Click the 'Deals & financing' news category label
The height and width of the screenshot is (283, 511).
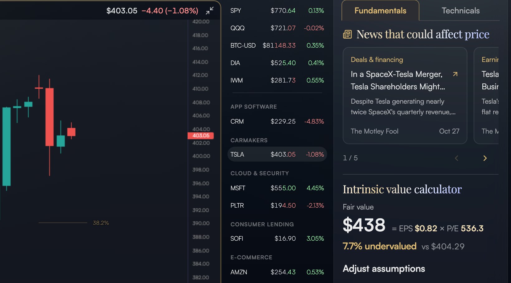[377, 59]
